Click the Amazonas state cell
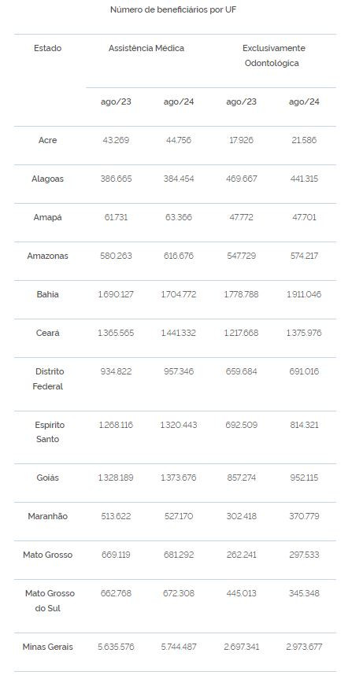The width and height of the screenshot is (352, 675). (48, 256)
